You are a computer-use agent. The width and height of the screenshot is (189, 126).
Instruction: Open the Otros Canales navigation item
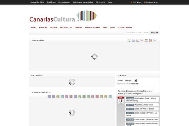pyautogui.click(x=125, y=28)
